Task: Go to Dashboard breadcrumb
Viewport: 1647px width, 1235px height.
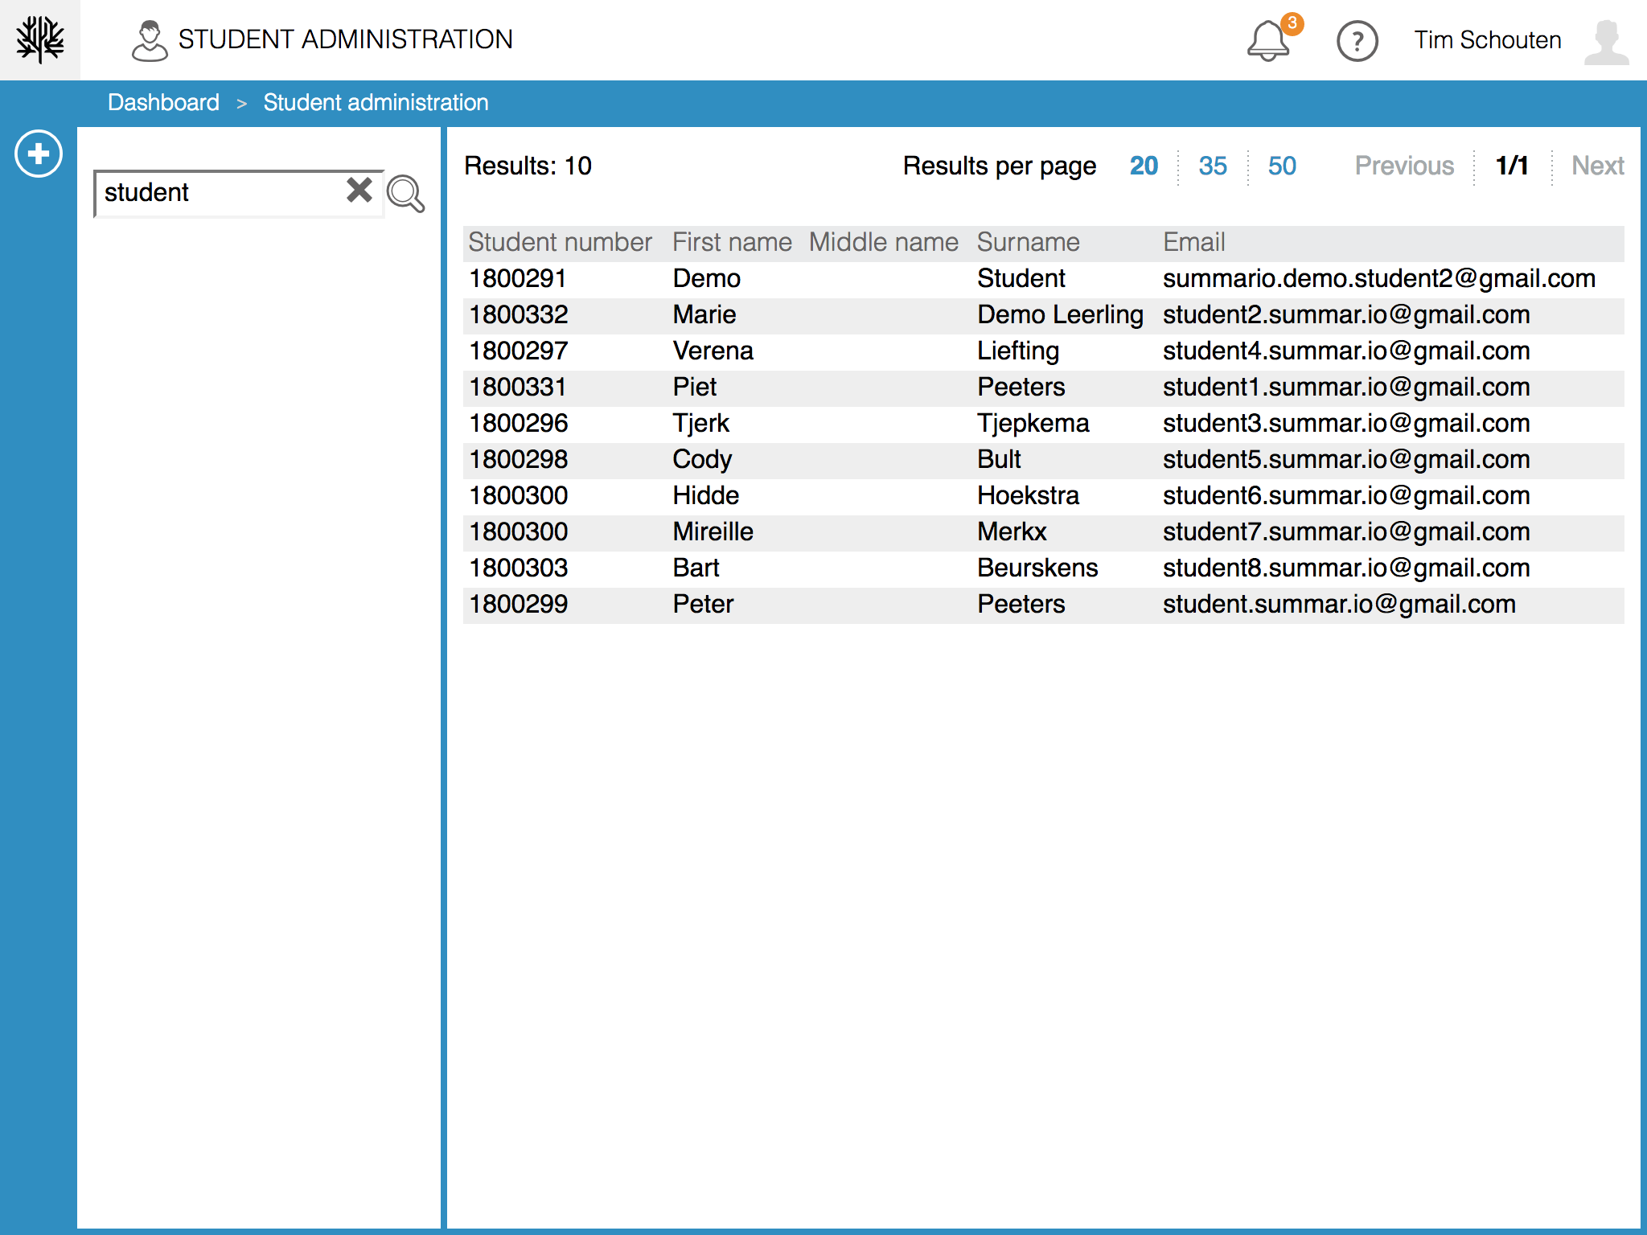Action: [x=163, y=103]
